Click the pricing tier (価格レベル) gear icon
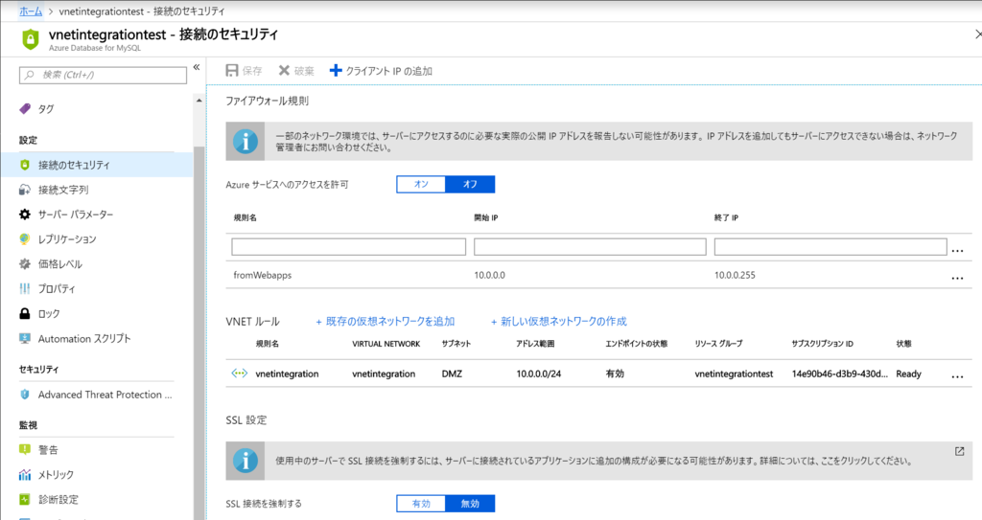 click(25, 264)
